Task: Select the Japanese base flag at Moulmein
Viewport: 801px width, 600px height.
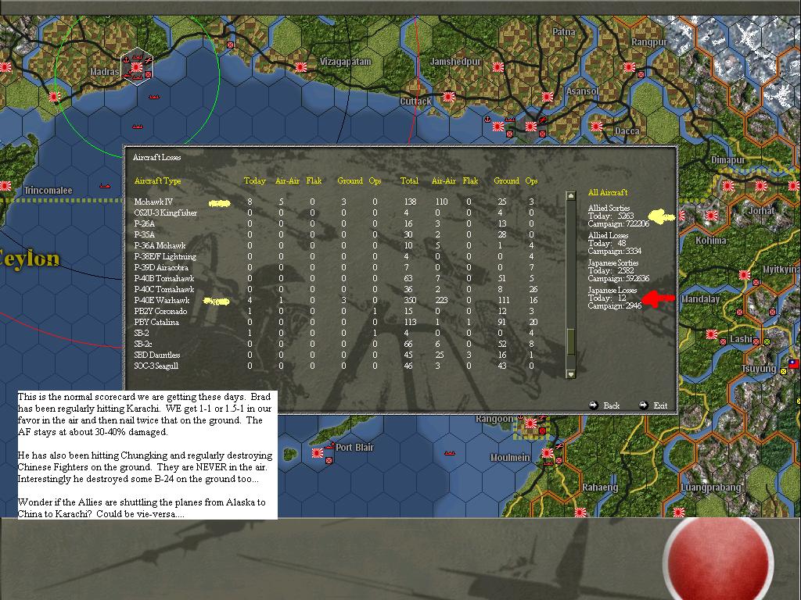Action: [x=547, y=453]
